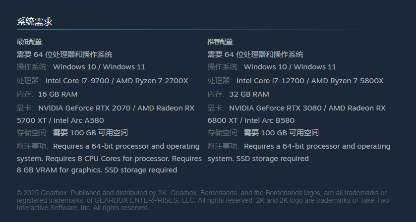This screenshot has height=222, width=416.
Task: Click the 操作系统 label under 最低配置
Action: tap(32, 67)
